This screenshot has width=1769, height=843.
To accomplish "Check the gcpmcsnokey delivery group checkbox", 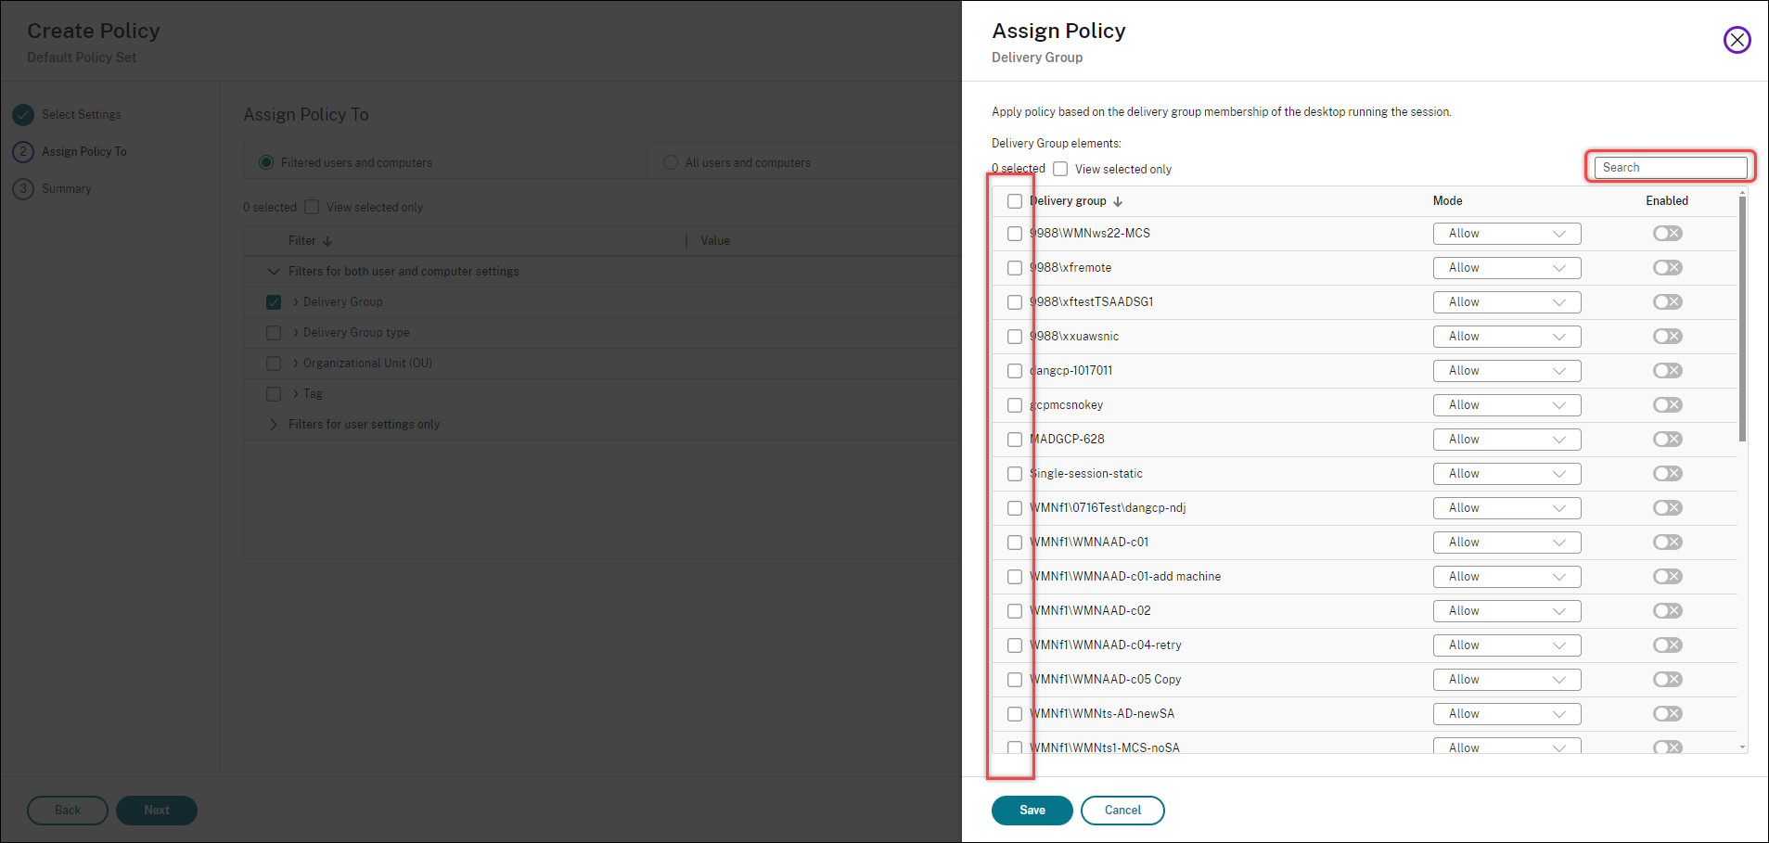I will (x=1015, y=405).
